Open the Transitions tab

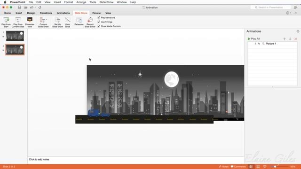click(x=46, y=13)
